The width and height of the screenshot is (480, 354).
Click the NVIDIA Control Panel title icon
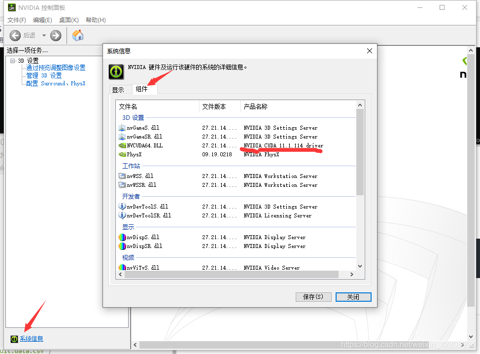[x=12, y=7]
